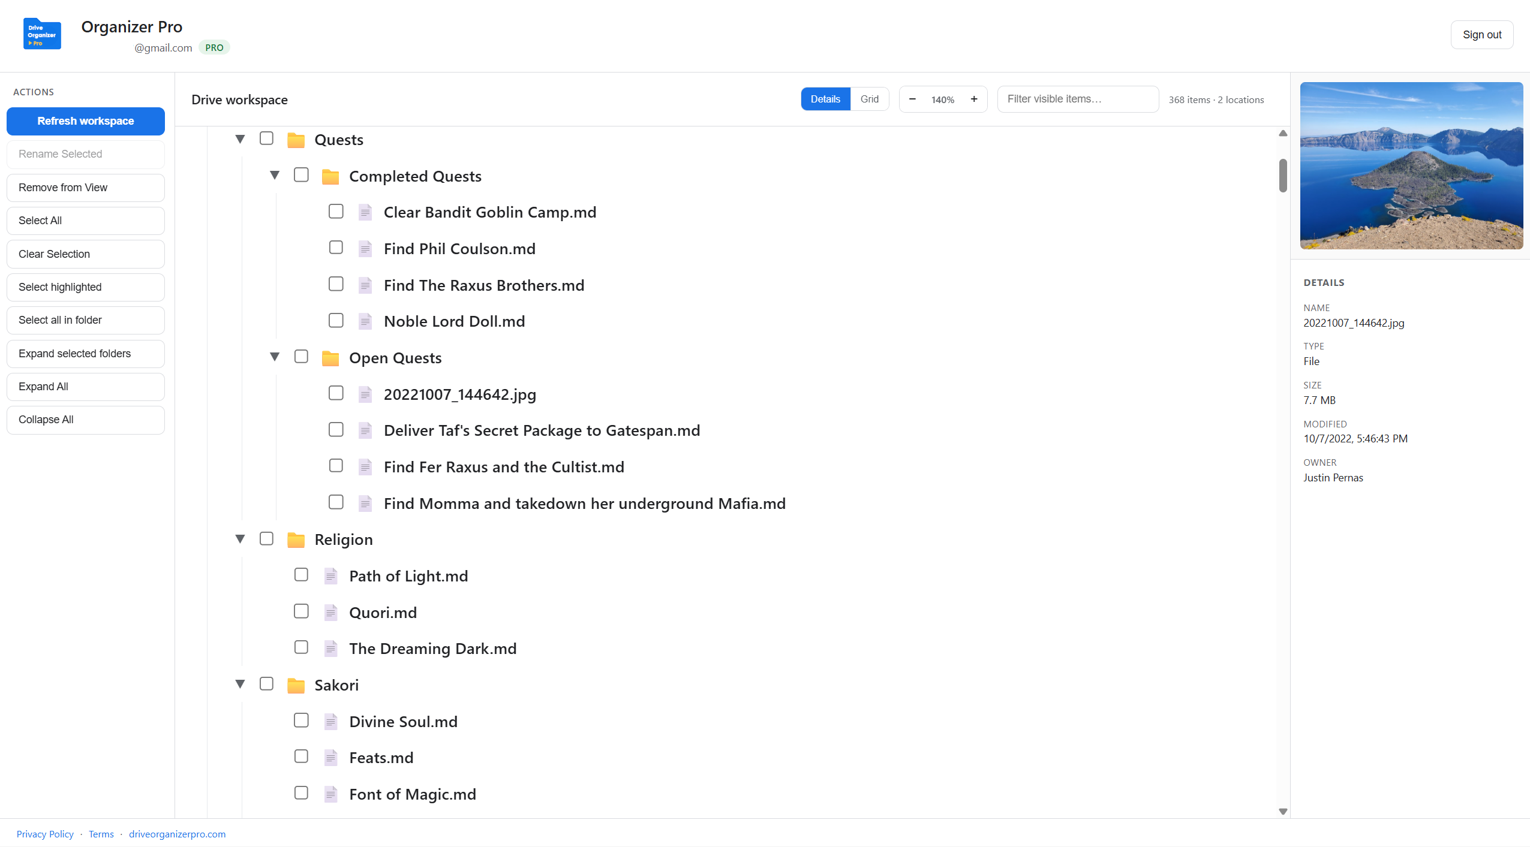Click the Collapse All button
This screenshot has width=1530, height=847.
pos(86,420)
